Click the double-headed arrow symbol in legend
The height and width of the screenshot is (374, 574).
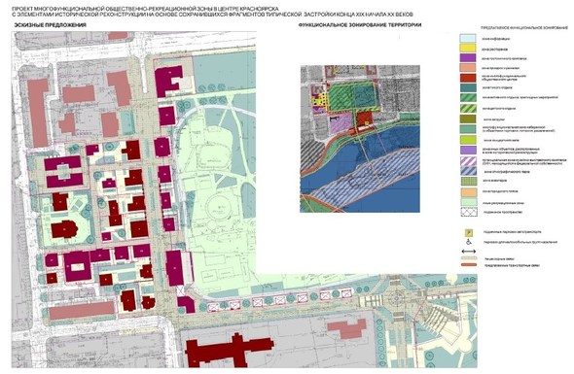[x=469, y=252]
